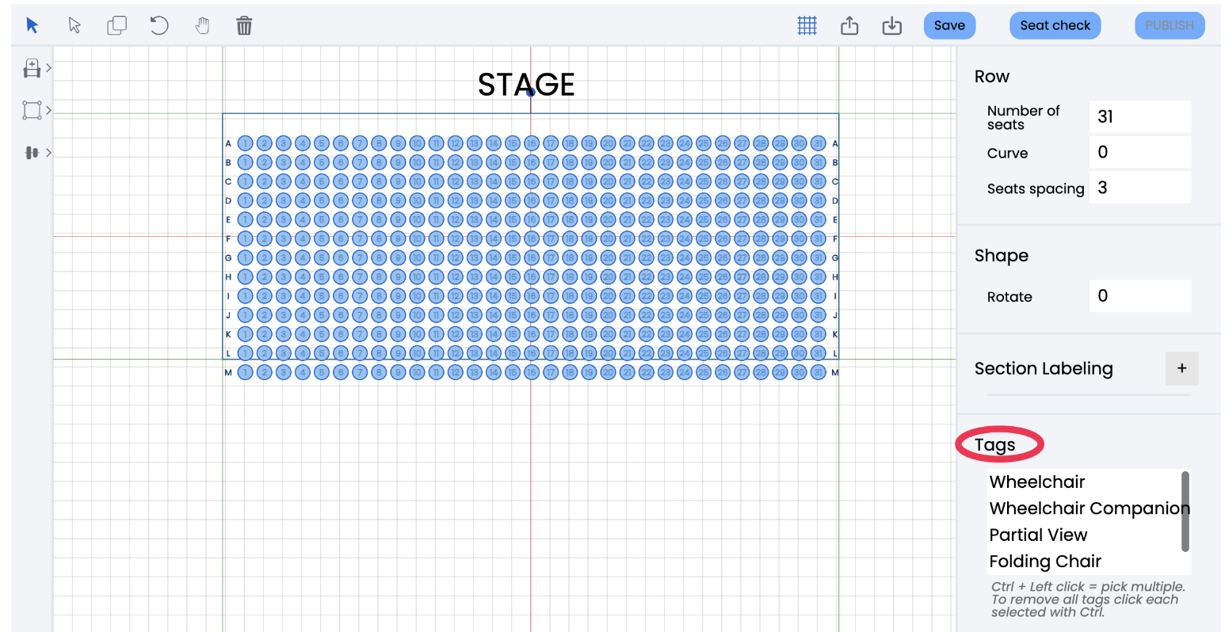Screen dimensions: 1225x632
Task: Click the duplicate/copy tool icon
Action: (x=117, y=25)
